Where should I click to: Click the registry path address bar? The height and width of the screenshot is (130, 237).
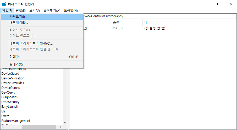click(x=159, y=16)
